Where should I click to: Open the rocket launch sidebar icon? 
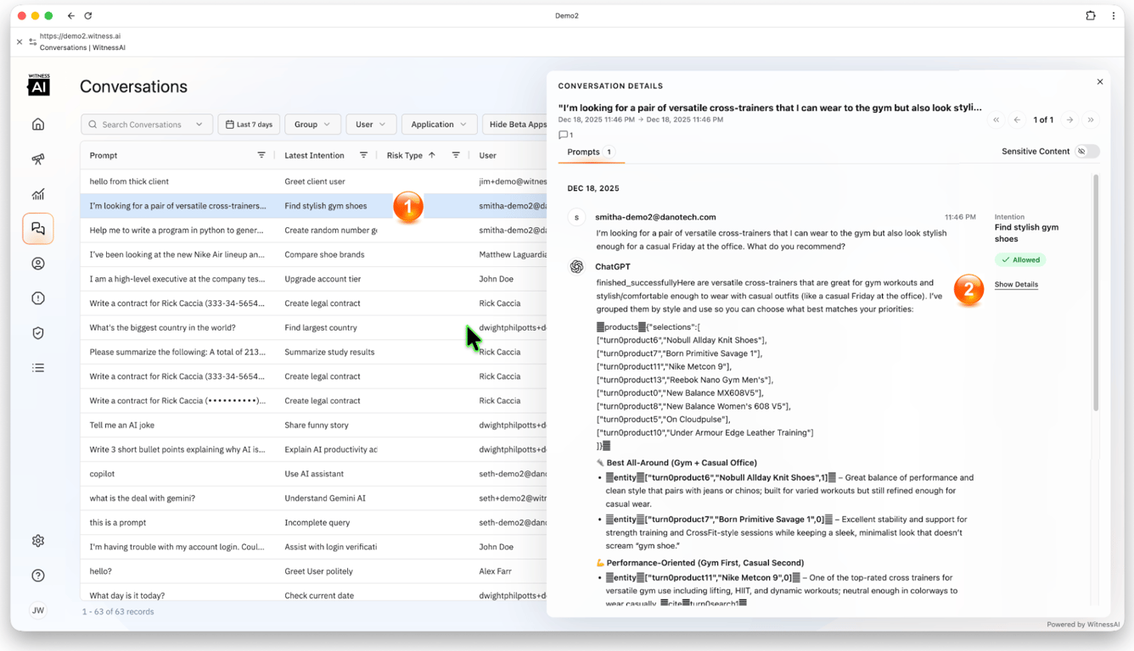coord(38,159)
